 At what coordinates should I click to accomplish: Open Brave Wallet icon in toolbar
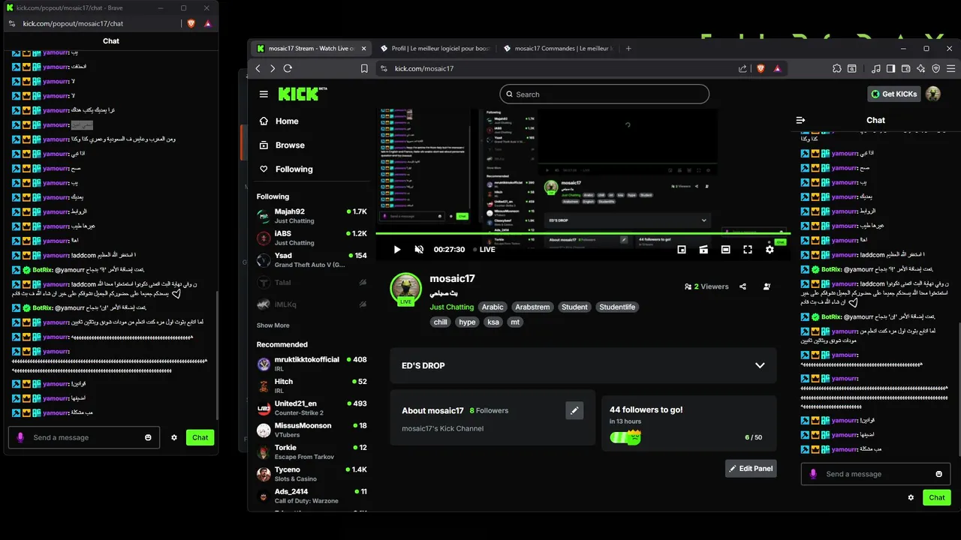905,68
